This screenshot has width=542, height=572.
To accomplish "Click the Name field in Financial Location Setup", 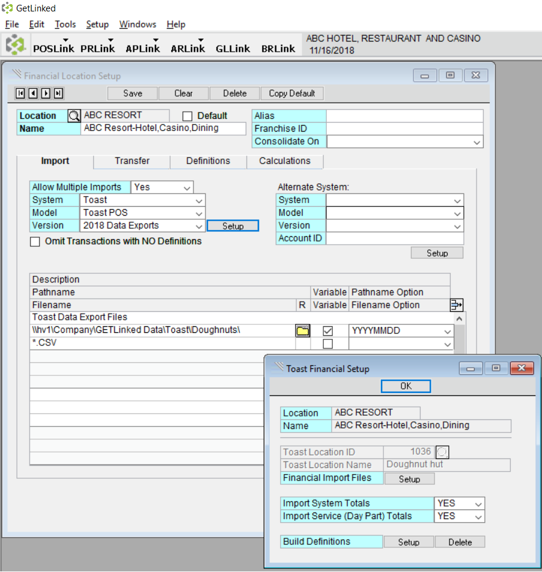I will [163, 129].
